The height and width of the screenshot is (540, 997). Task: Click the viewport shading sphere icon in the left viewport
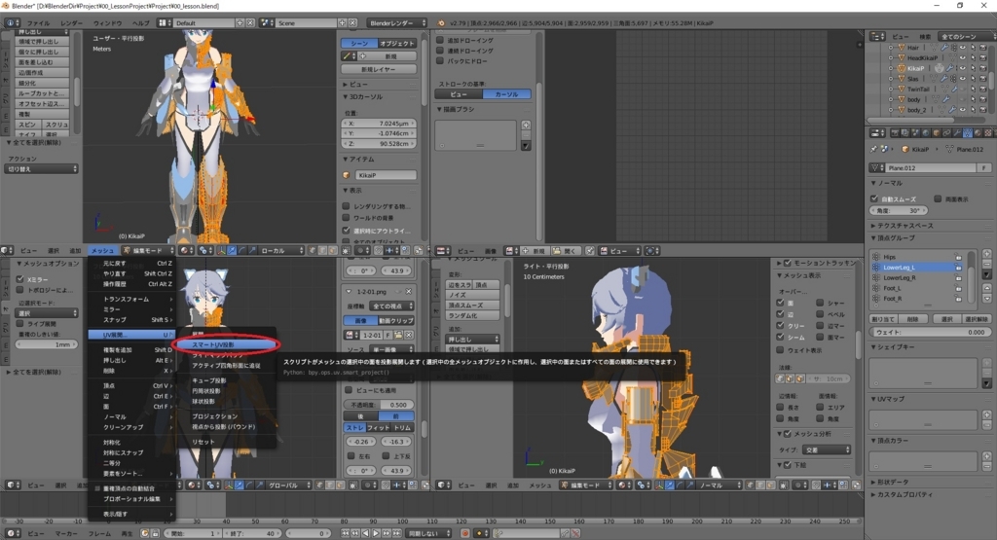[x=186, y=250]
